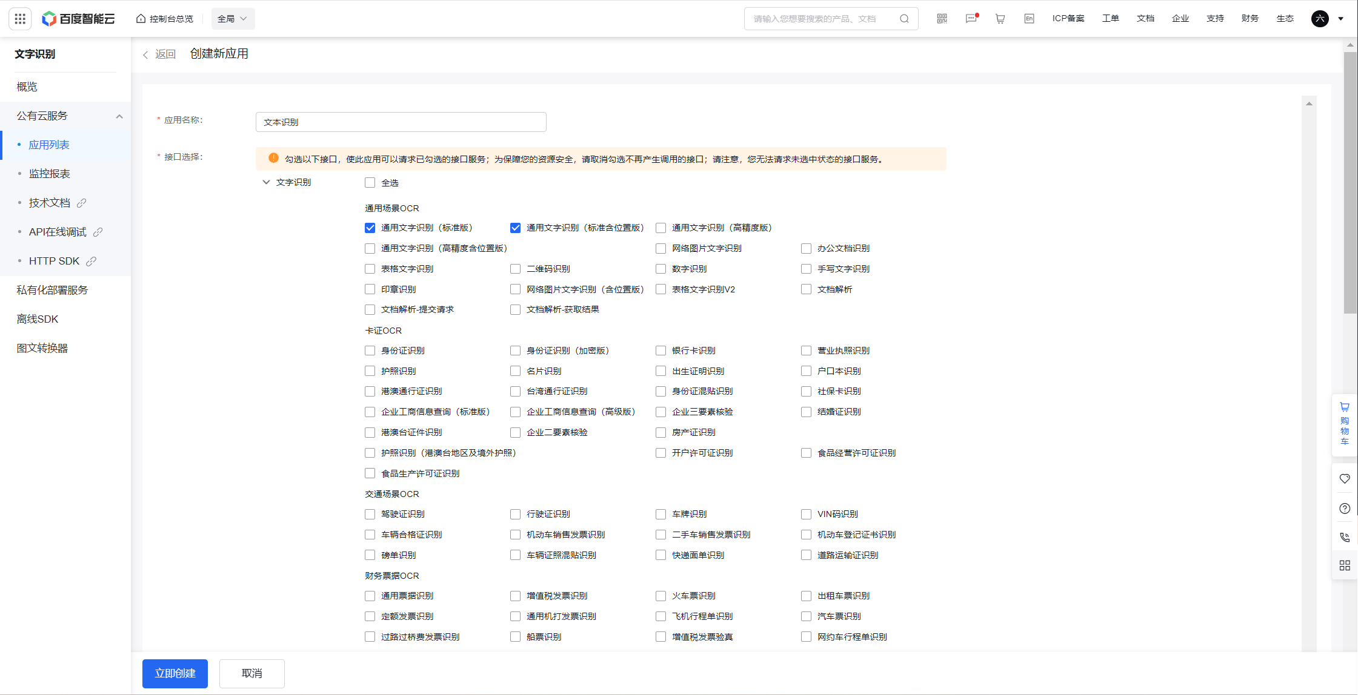The image size is (1358, 695).
Task: Open the shopping cart icon in header
Action: [x=1000, y=19]
